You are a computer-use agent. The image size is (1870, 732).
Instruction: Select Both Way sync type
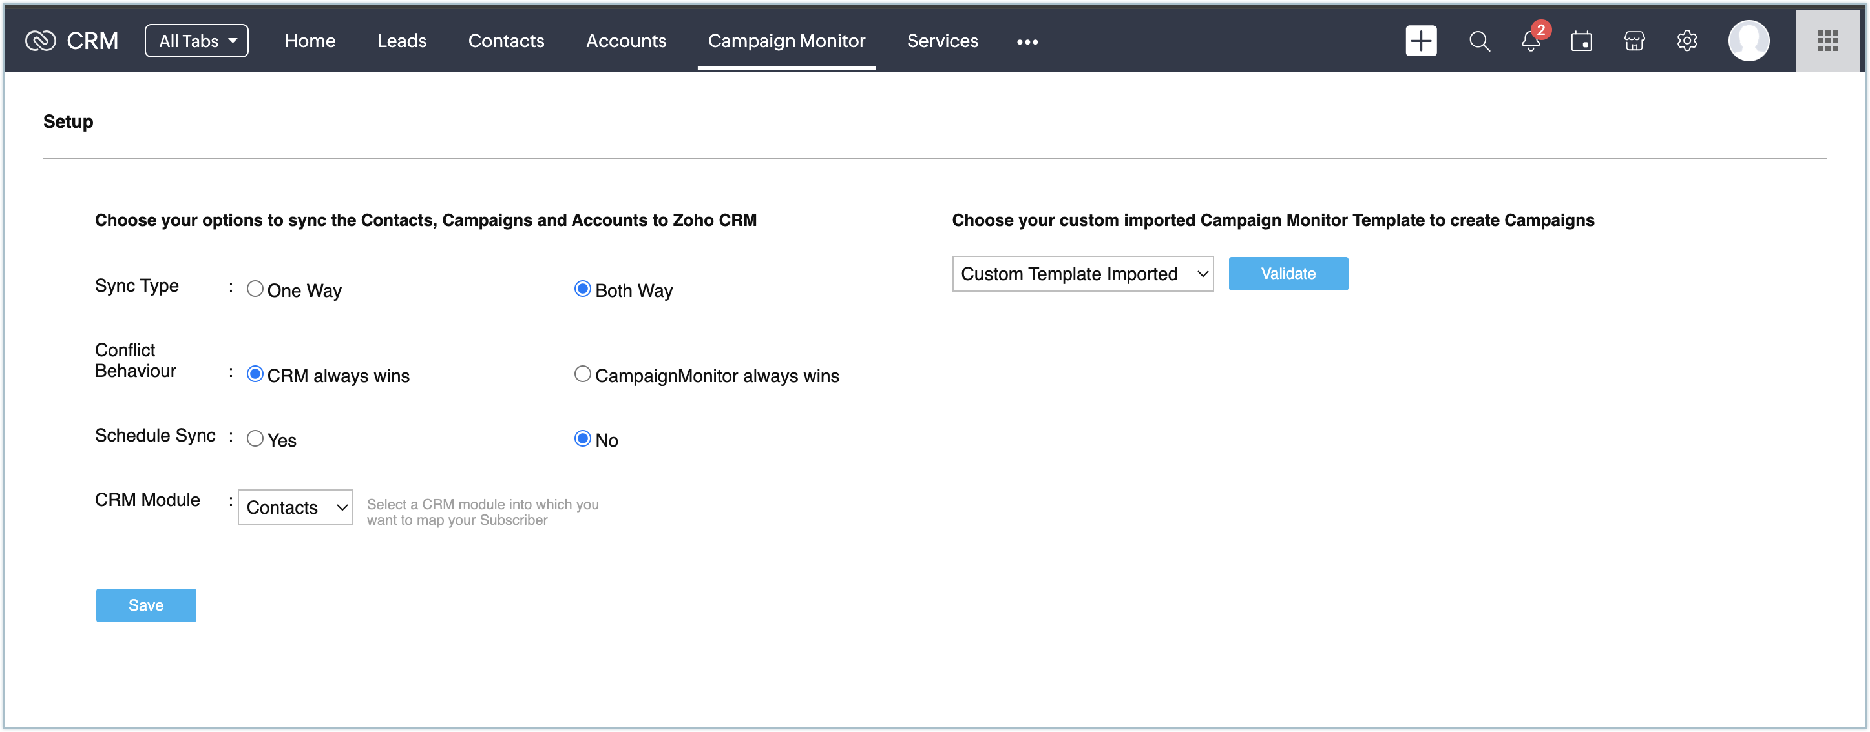582,289
